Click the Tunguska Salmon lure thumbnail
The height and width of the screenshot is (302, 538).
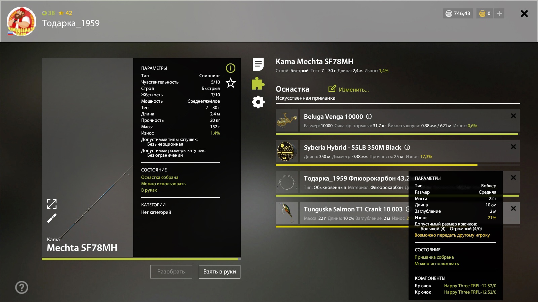coord(287,213)
